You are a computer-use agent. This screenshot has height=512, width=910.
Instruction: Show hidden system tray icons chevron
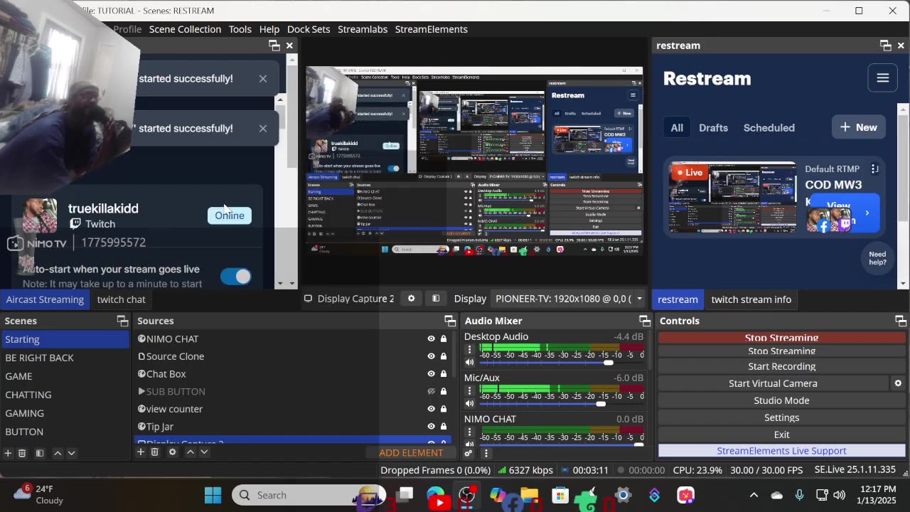pos(754,495)
